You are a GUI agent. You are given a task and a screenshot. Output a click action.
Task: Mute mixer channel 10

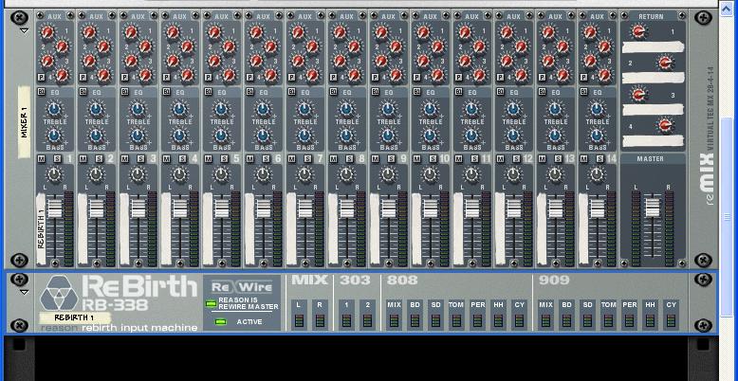416,159
